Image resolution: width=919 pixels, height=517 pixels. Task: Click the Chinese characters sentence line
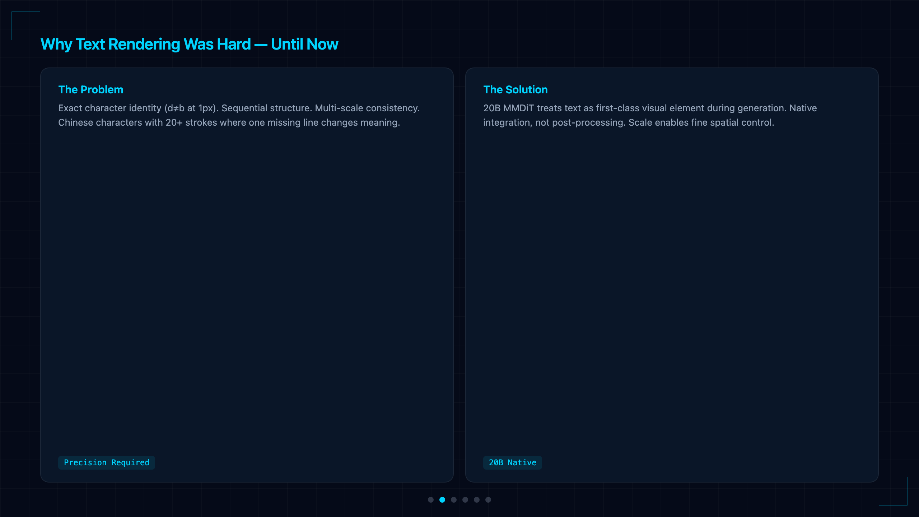229,122
